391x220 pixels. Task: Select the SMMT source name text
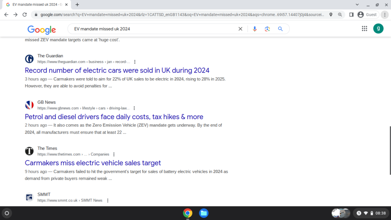pyautogui.click(x=44, y=194)
